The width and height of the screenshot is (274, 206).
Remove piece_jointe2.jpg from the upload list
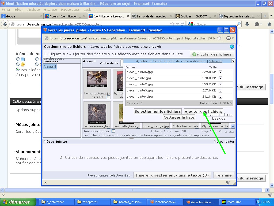click(x=220, y=84)
